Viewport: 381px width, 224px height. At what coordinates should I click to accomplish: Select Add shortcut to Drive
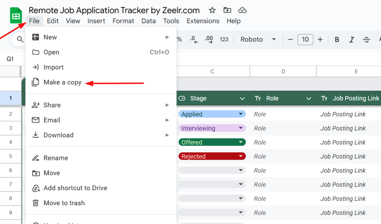[101, 188]
